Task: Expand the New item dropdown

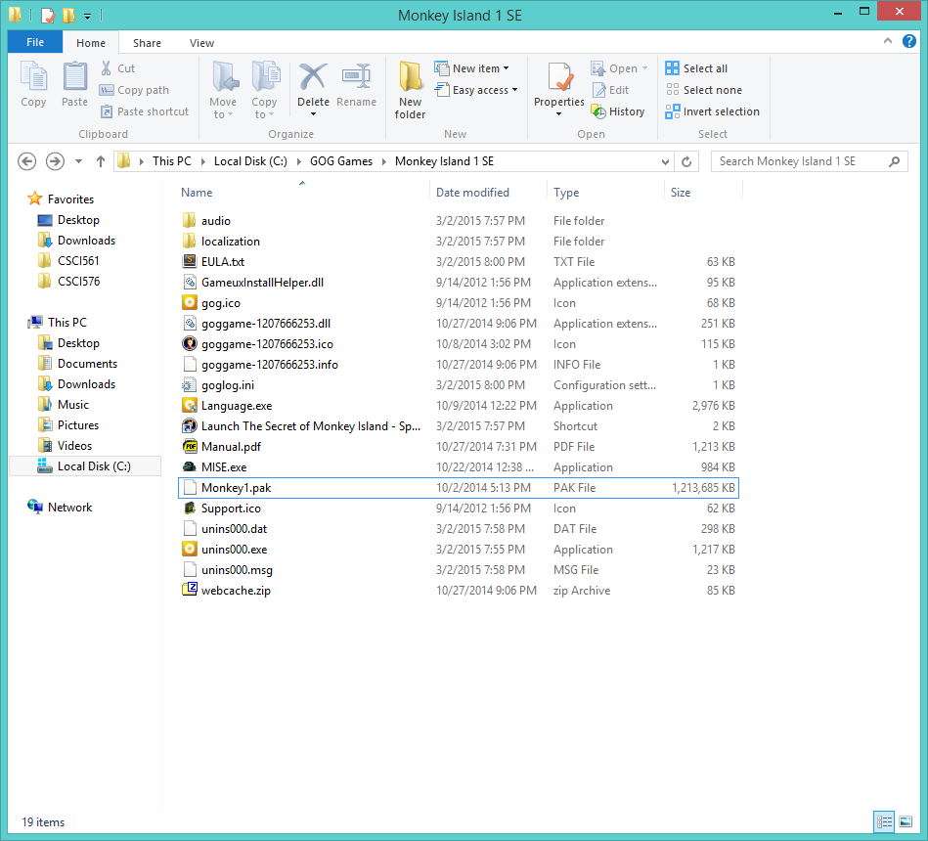Action: [472, 68]
